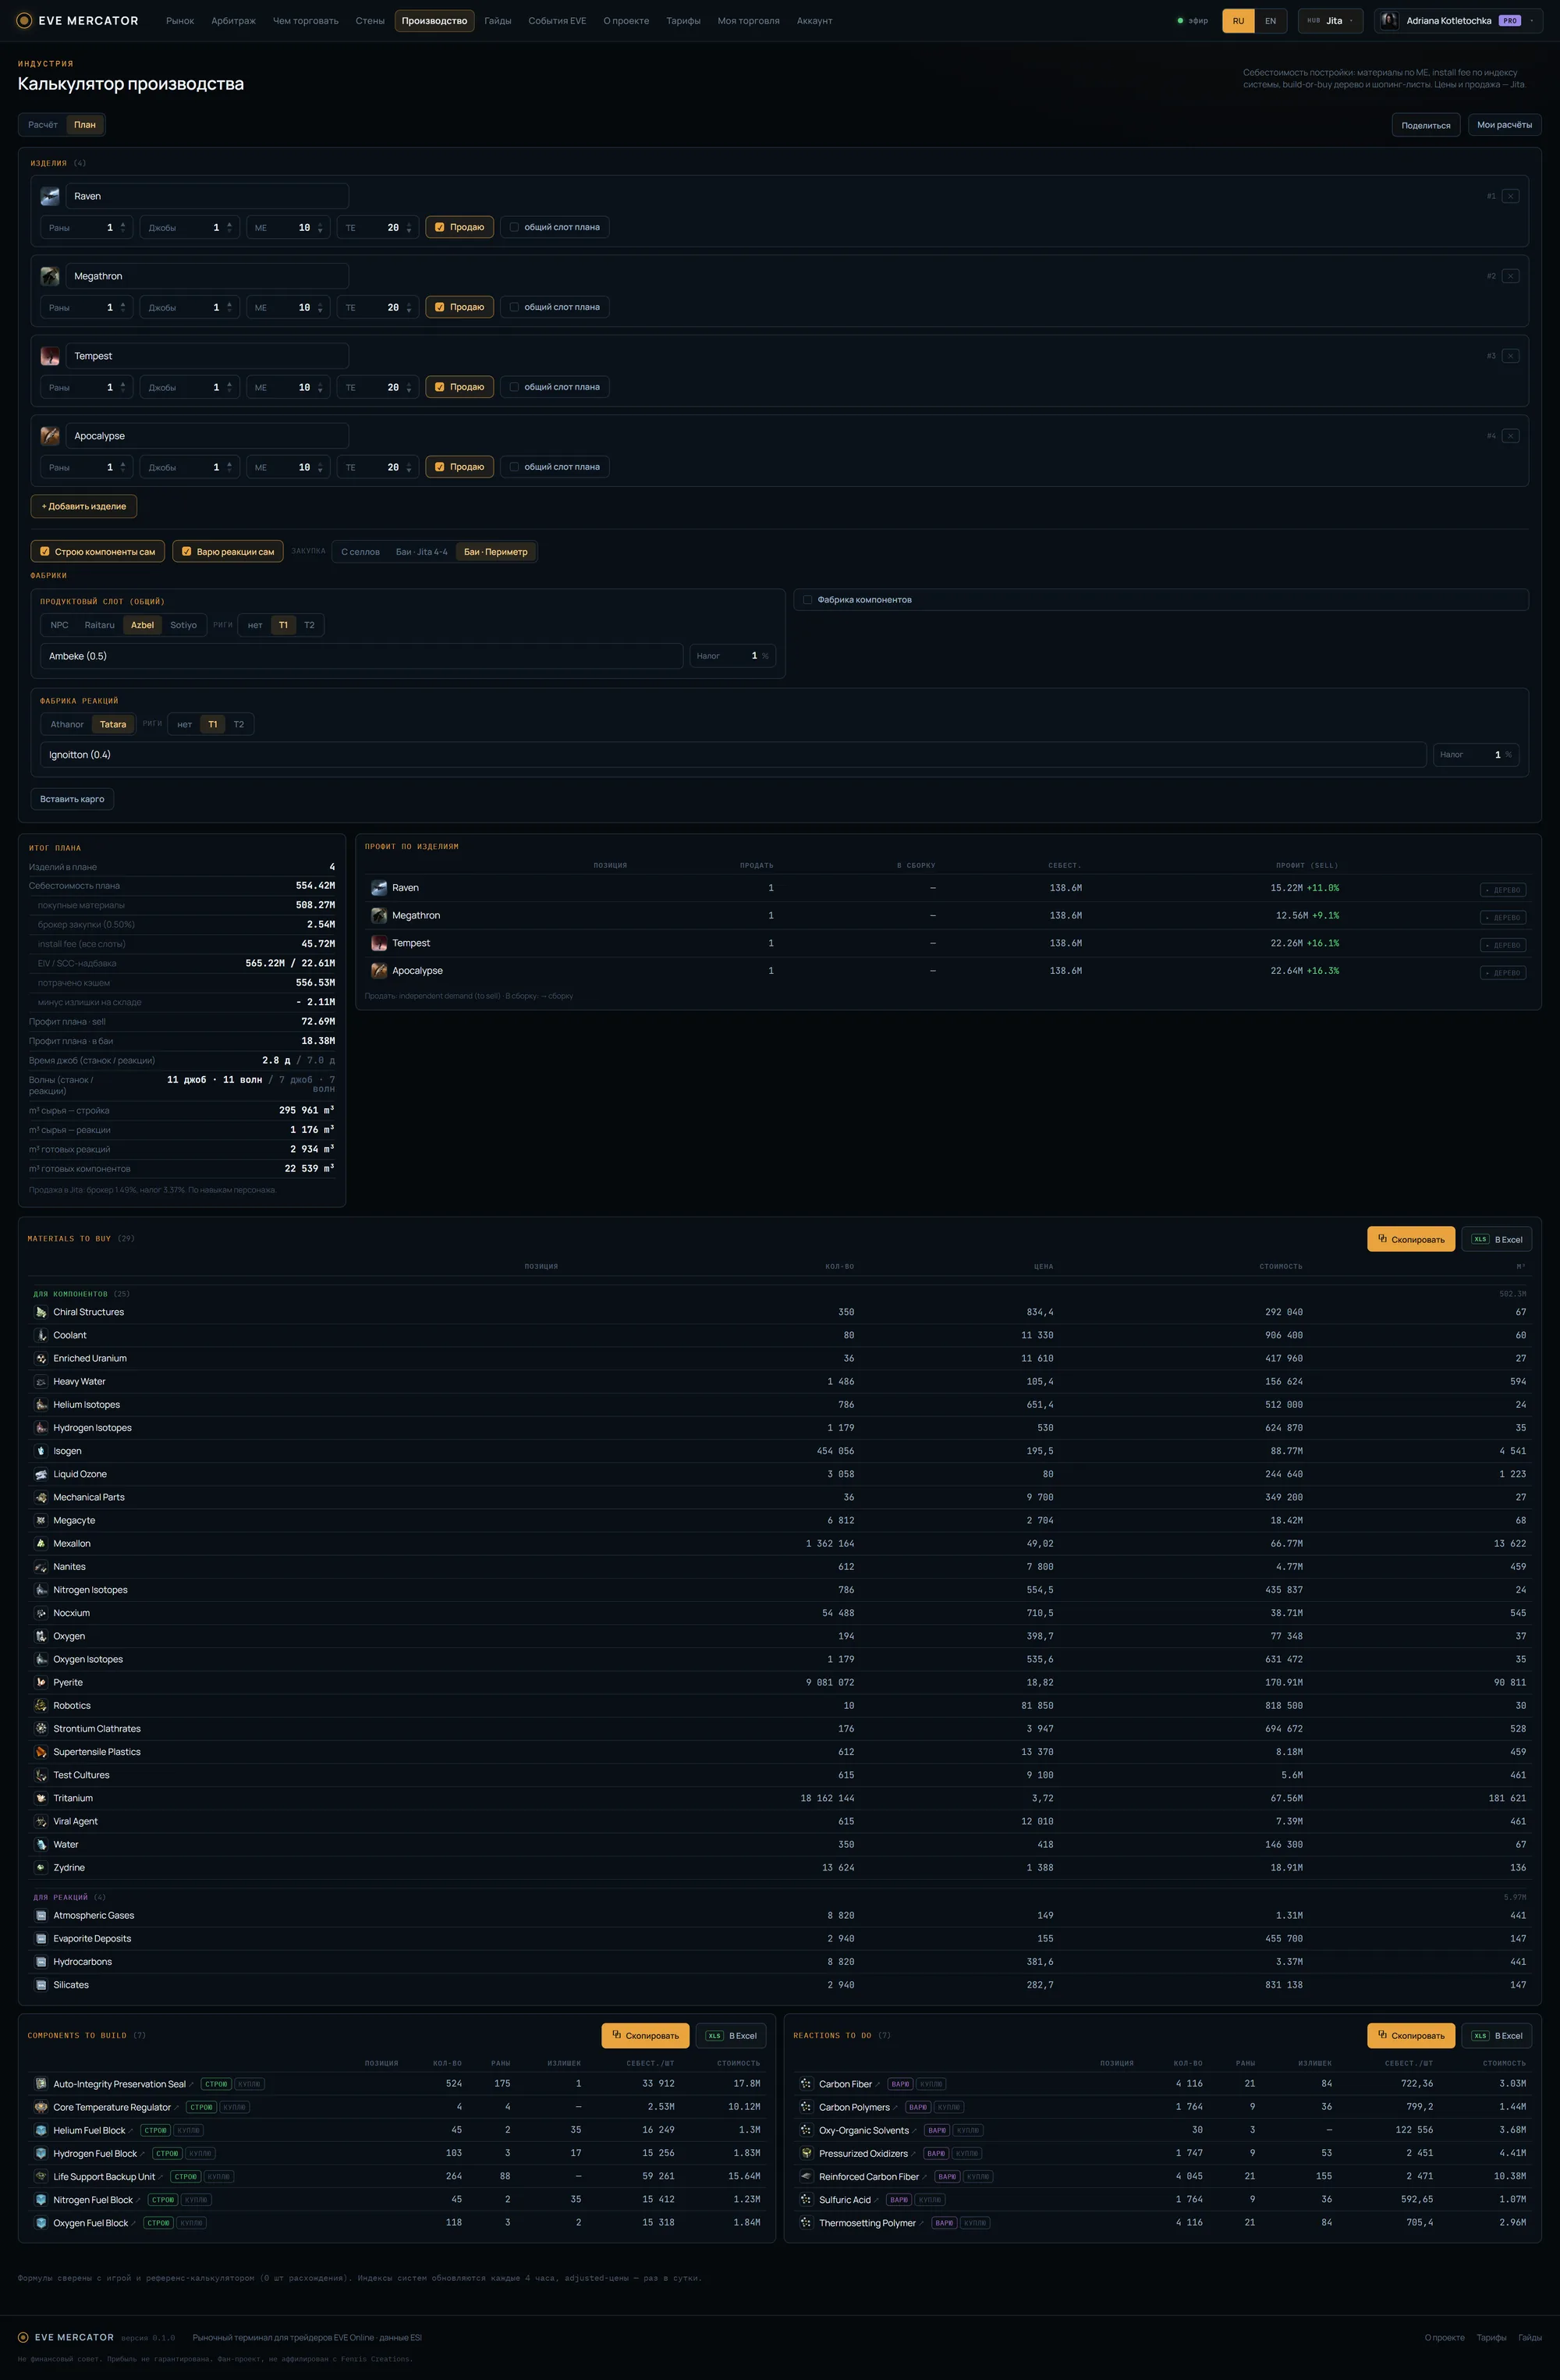Click the Pyerite material icon
The width and height of the screenshot is (1560, 2380).
pos(41,1683)
